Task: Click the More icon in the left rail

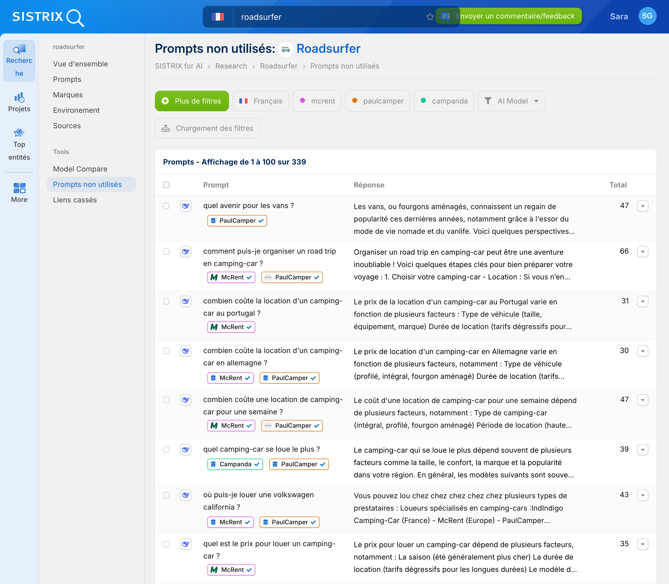Action: click(x=19, y=192)
